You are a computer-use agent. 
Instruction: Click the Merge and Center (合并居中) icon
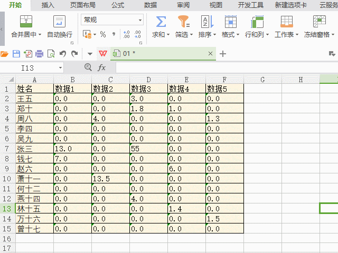(x=26, y=22)
